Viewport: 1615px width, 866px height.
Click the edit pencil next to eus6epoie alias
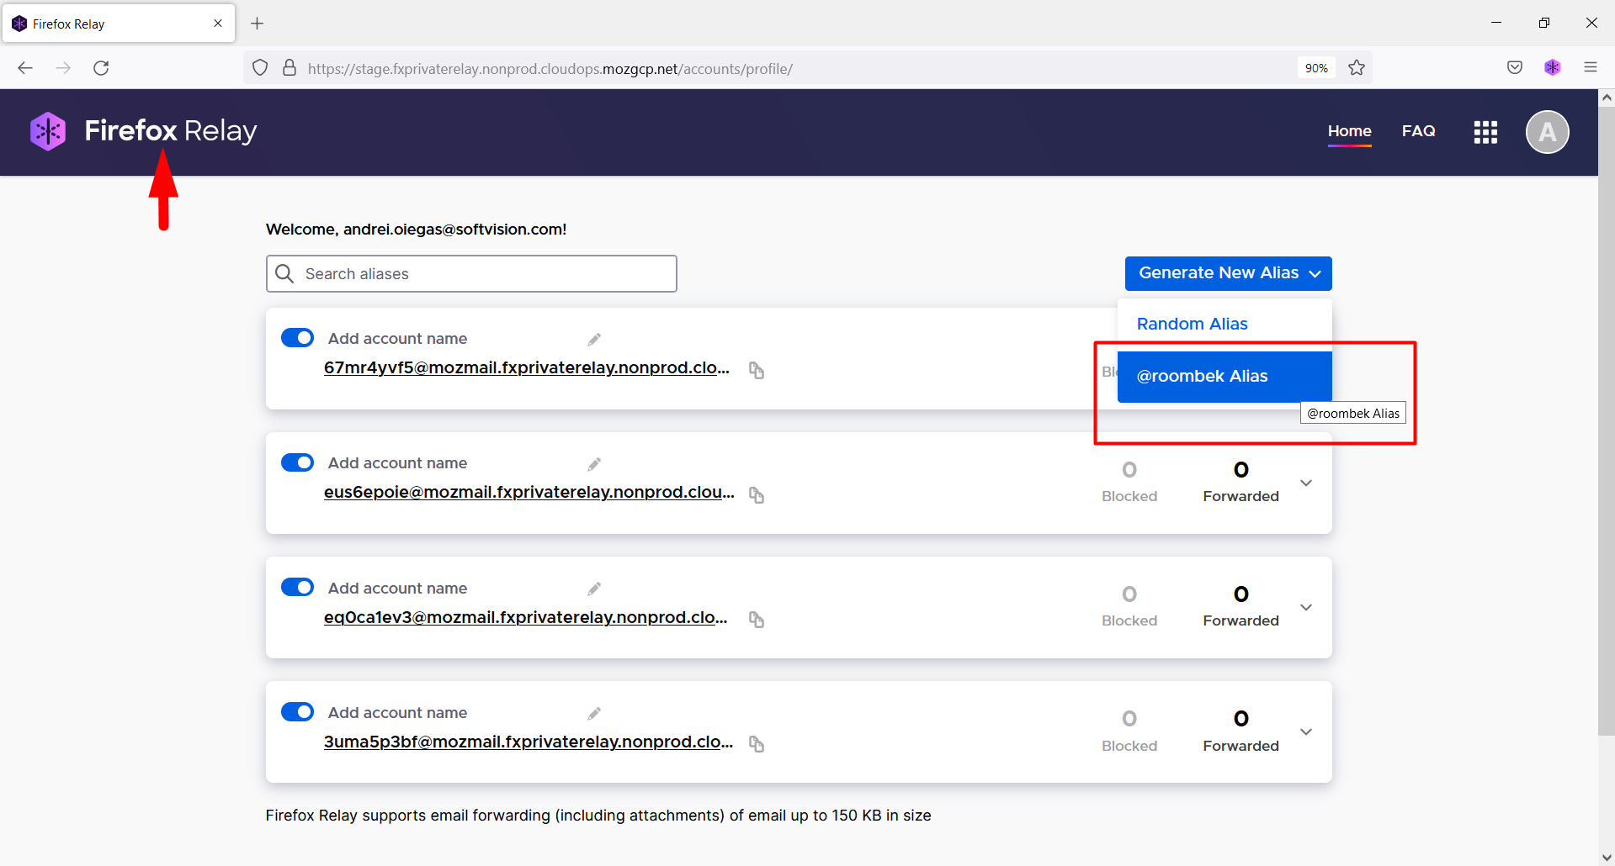click(x=593, y=463)
